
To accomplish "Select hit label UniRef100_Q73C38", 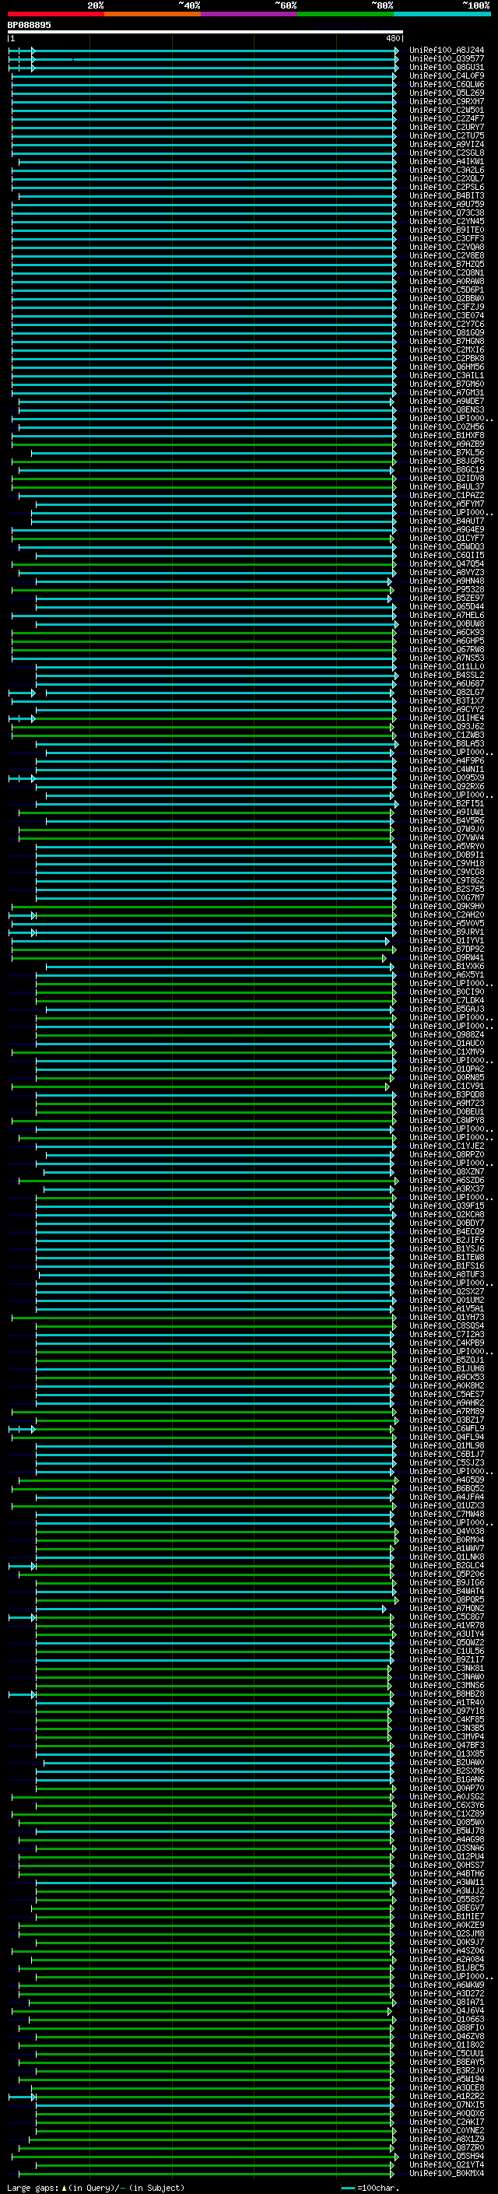I will click(447, 213).
